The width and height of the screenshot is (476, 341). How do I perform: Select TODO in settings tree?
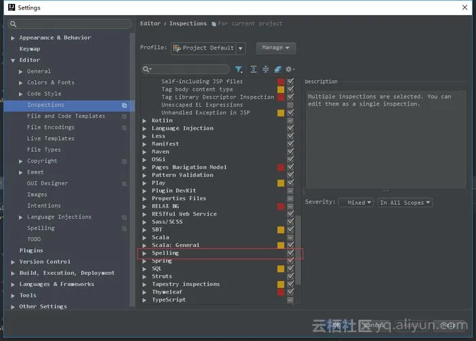pyautogui.click(x=34, y=240)
